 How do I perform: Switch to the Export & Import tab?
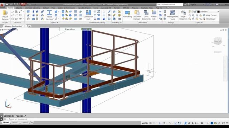click(x=84, y=8)
